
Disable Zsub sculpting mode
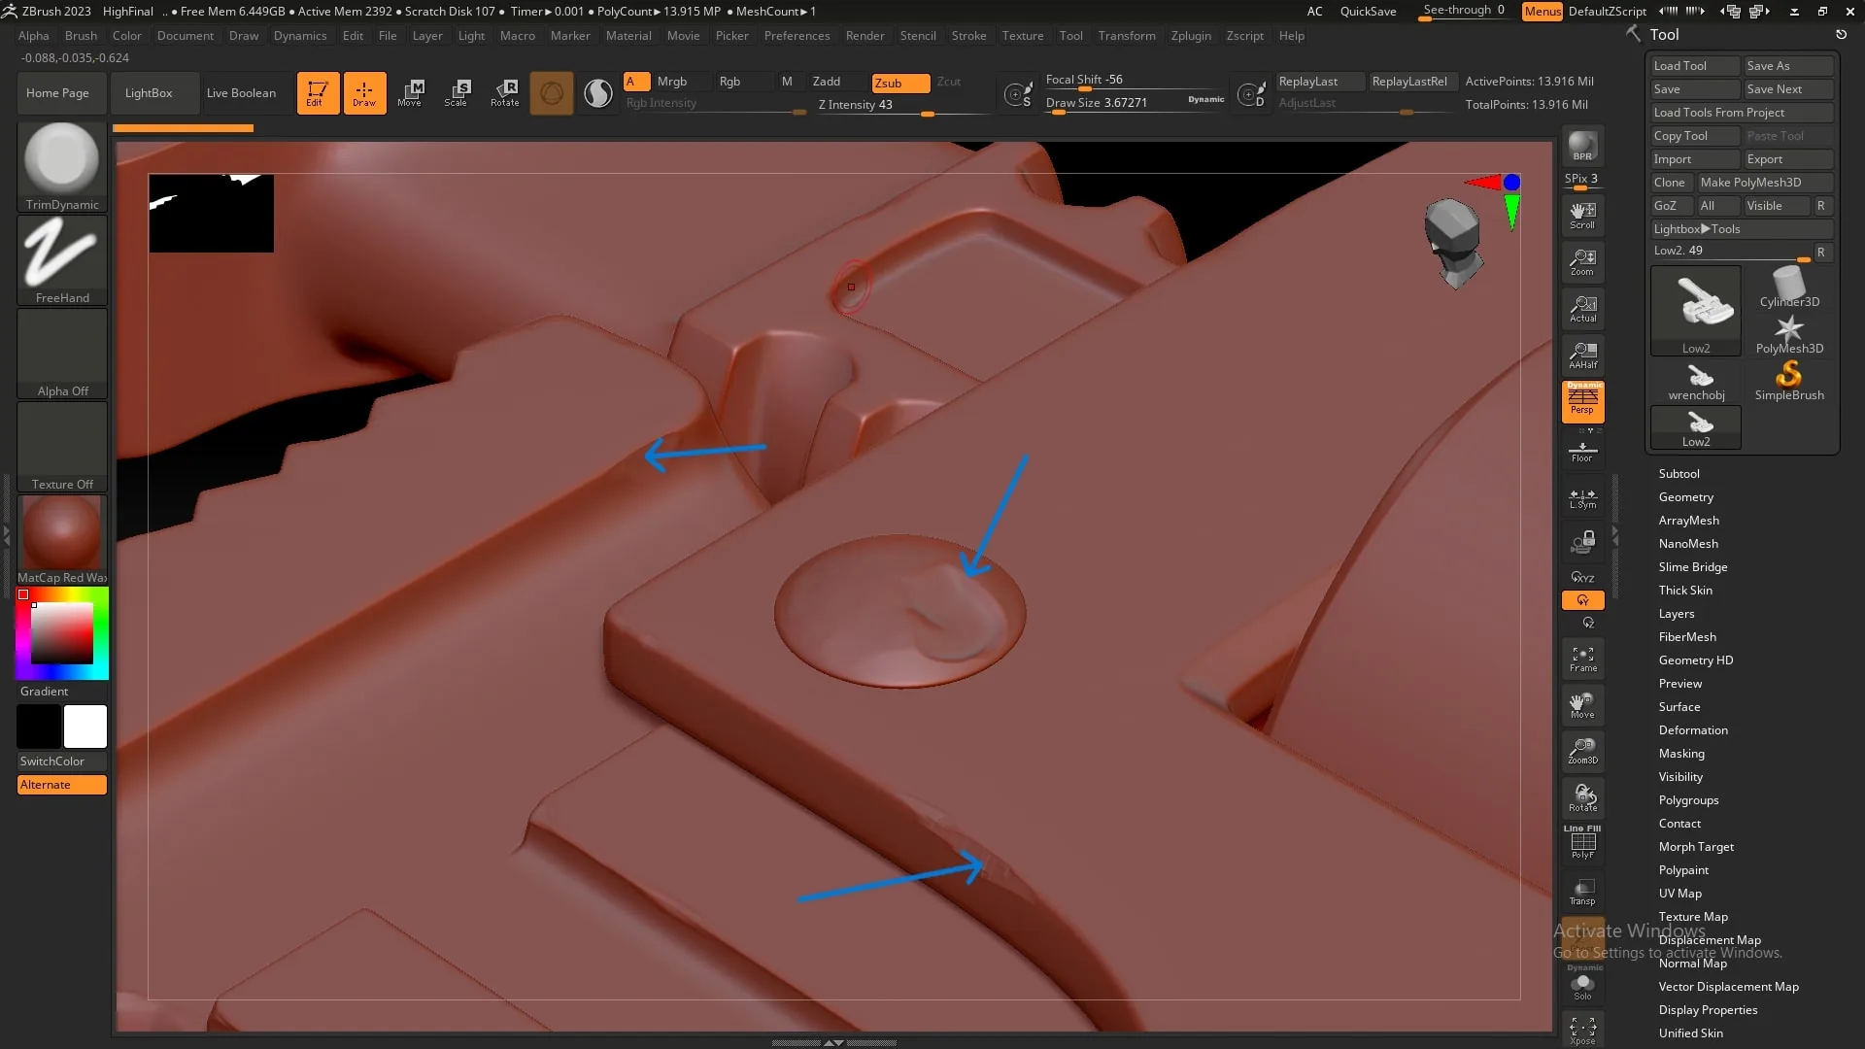click(x=900, y=83)
